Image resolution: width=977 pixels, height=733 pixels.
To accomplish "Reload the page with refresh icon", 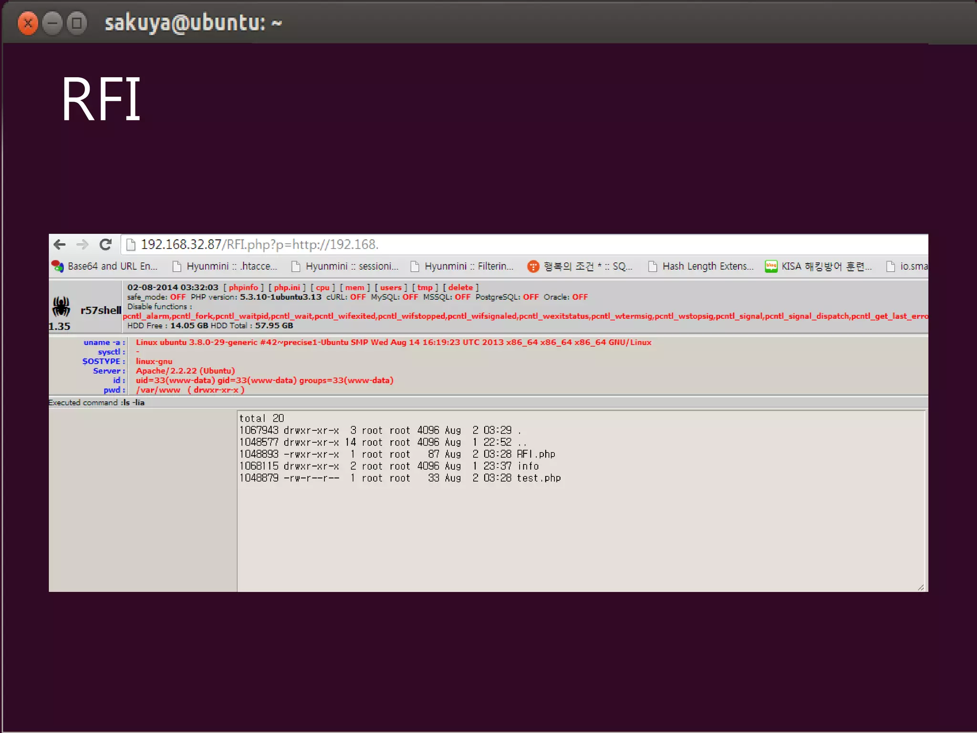I will 105,245.
